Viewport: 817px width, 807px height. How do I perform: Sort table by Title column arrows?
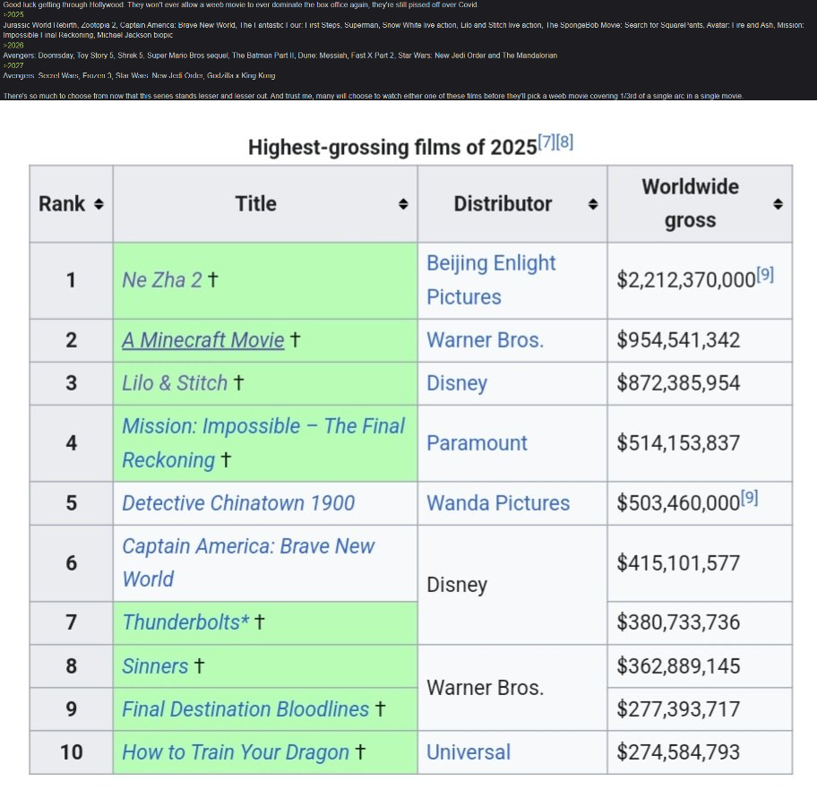coord(403,203)
